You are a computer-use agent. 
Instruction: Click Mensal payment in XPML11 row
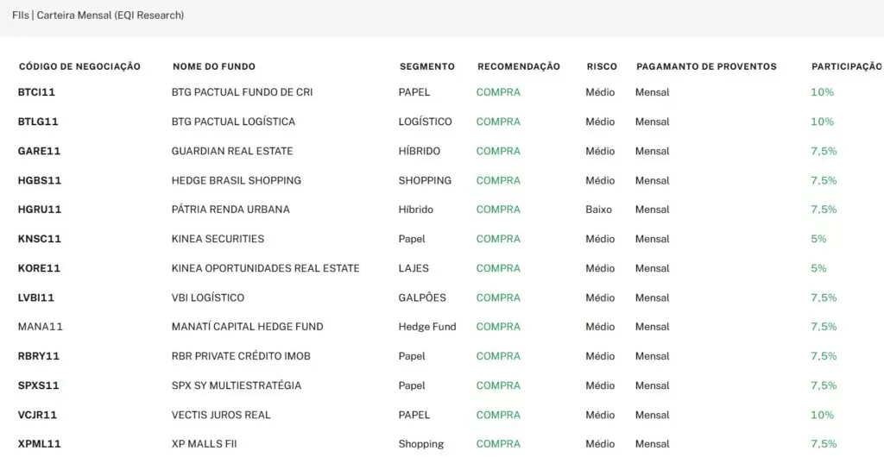653,444
